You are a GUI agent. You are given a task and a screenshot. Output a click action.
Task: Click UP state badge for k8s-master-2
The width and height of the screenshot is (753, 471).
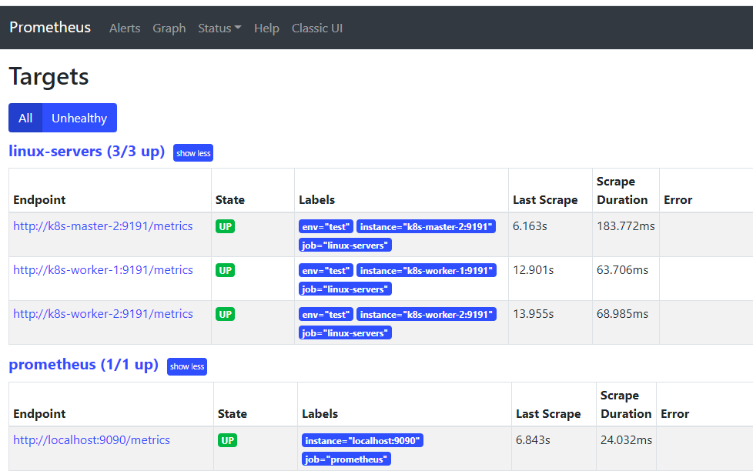coord(226,226)
